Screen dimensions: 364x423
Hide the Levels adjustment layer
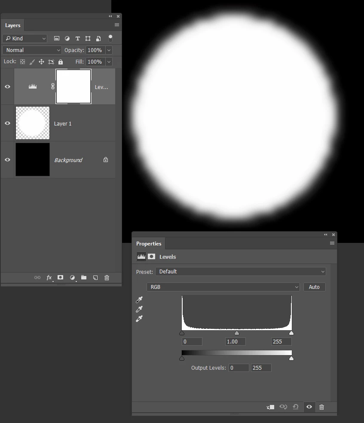8,86
